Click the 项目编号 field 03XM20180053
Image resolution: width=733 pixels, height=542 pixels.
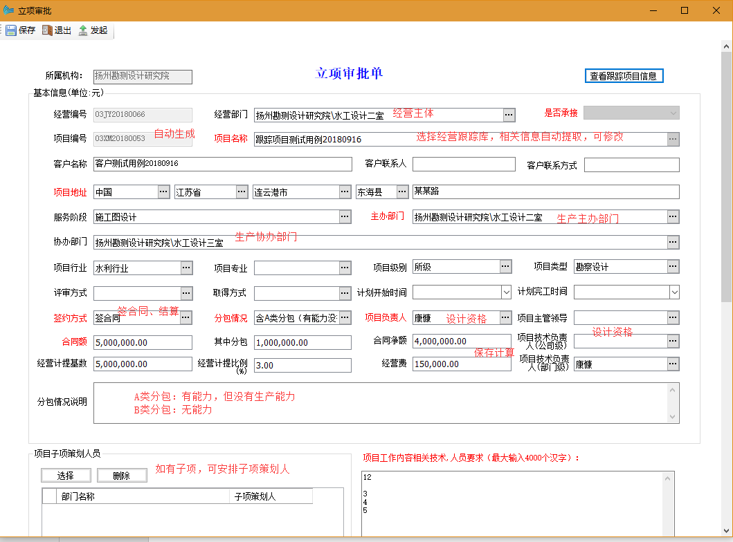click(x=143, y=139)
